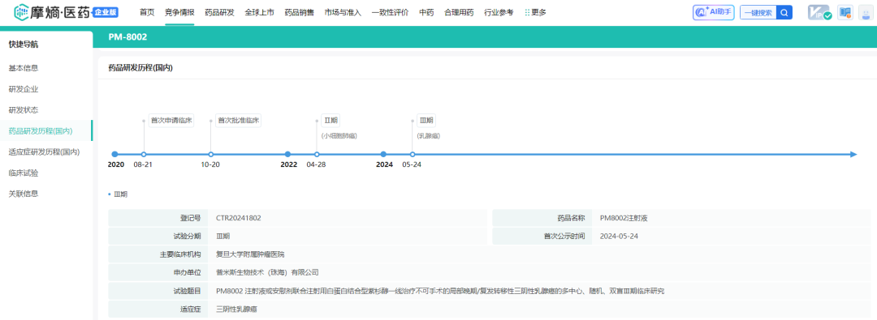The height and width of the screenshot is (320, 877).
Task: Click registration number CTR20241802
Action: (238, 219)
